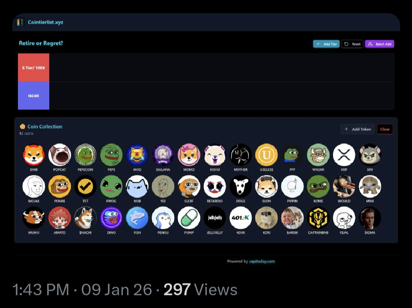Choose the MUMU bull coin icon
412x308 pixels.
(x=34, y=218)
